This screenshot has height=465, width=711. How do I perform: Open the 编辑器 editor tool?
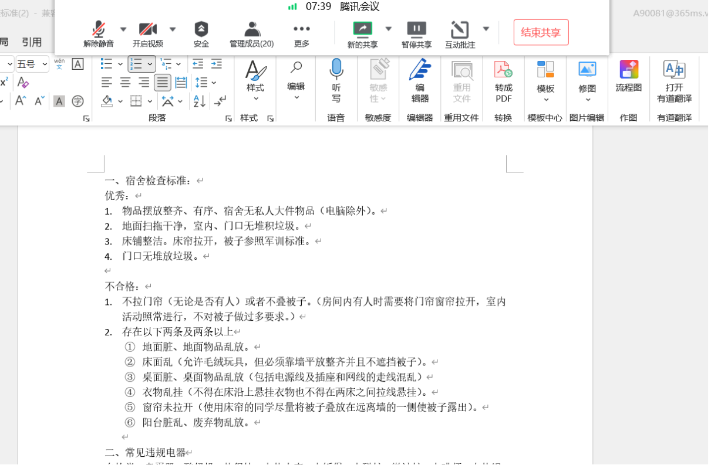(420, 81)
